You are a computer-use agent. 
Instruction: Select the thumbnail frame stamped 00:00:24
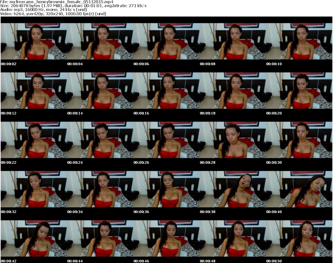100,140
